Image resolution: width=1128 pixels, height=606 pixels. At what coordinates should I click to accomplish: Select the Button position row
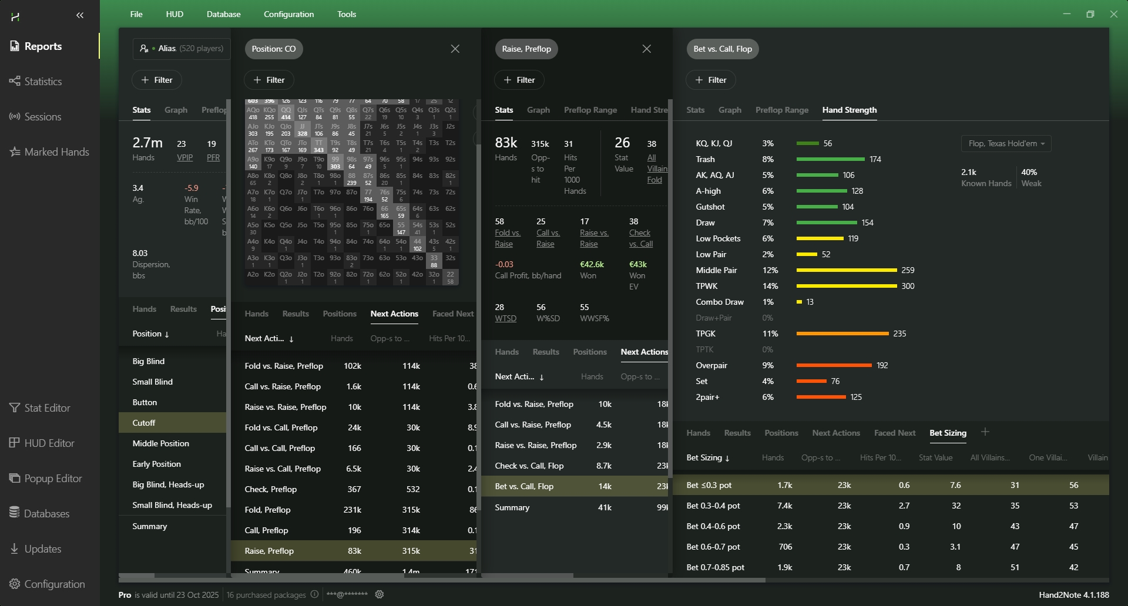click(145, 402)
